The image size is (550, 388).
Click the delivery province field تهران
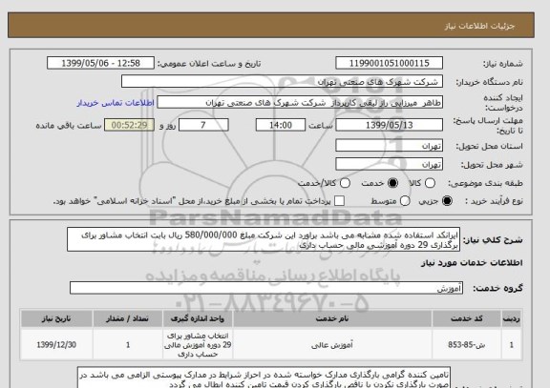coord(389,146)
